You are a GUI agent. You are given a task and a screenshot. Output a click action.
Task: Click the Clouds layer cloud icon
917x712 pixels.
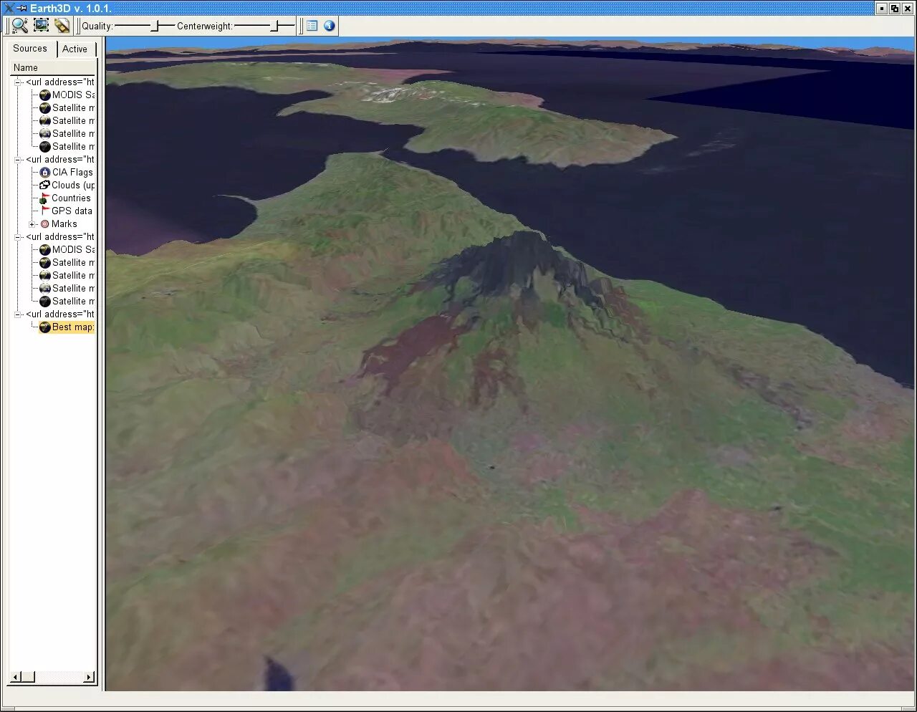click(44, 186)
